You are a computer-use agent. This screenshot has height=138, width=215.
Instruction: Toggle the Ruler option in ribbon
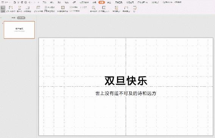(84, 7)
